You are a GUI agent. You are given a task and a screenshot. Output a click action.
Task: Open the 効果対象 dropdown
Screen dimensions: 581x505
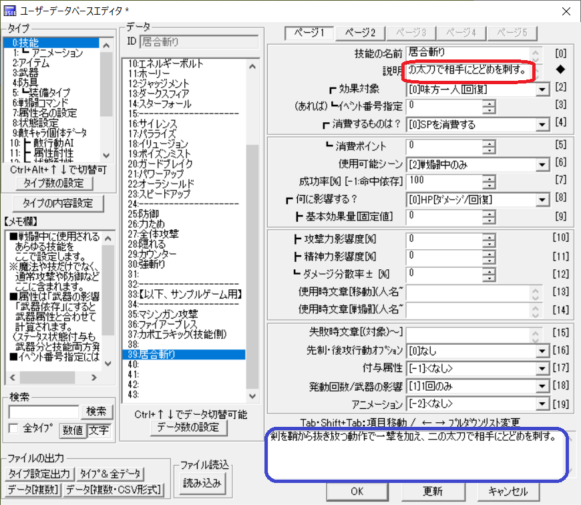(x=542, y=90)
